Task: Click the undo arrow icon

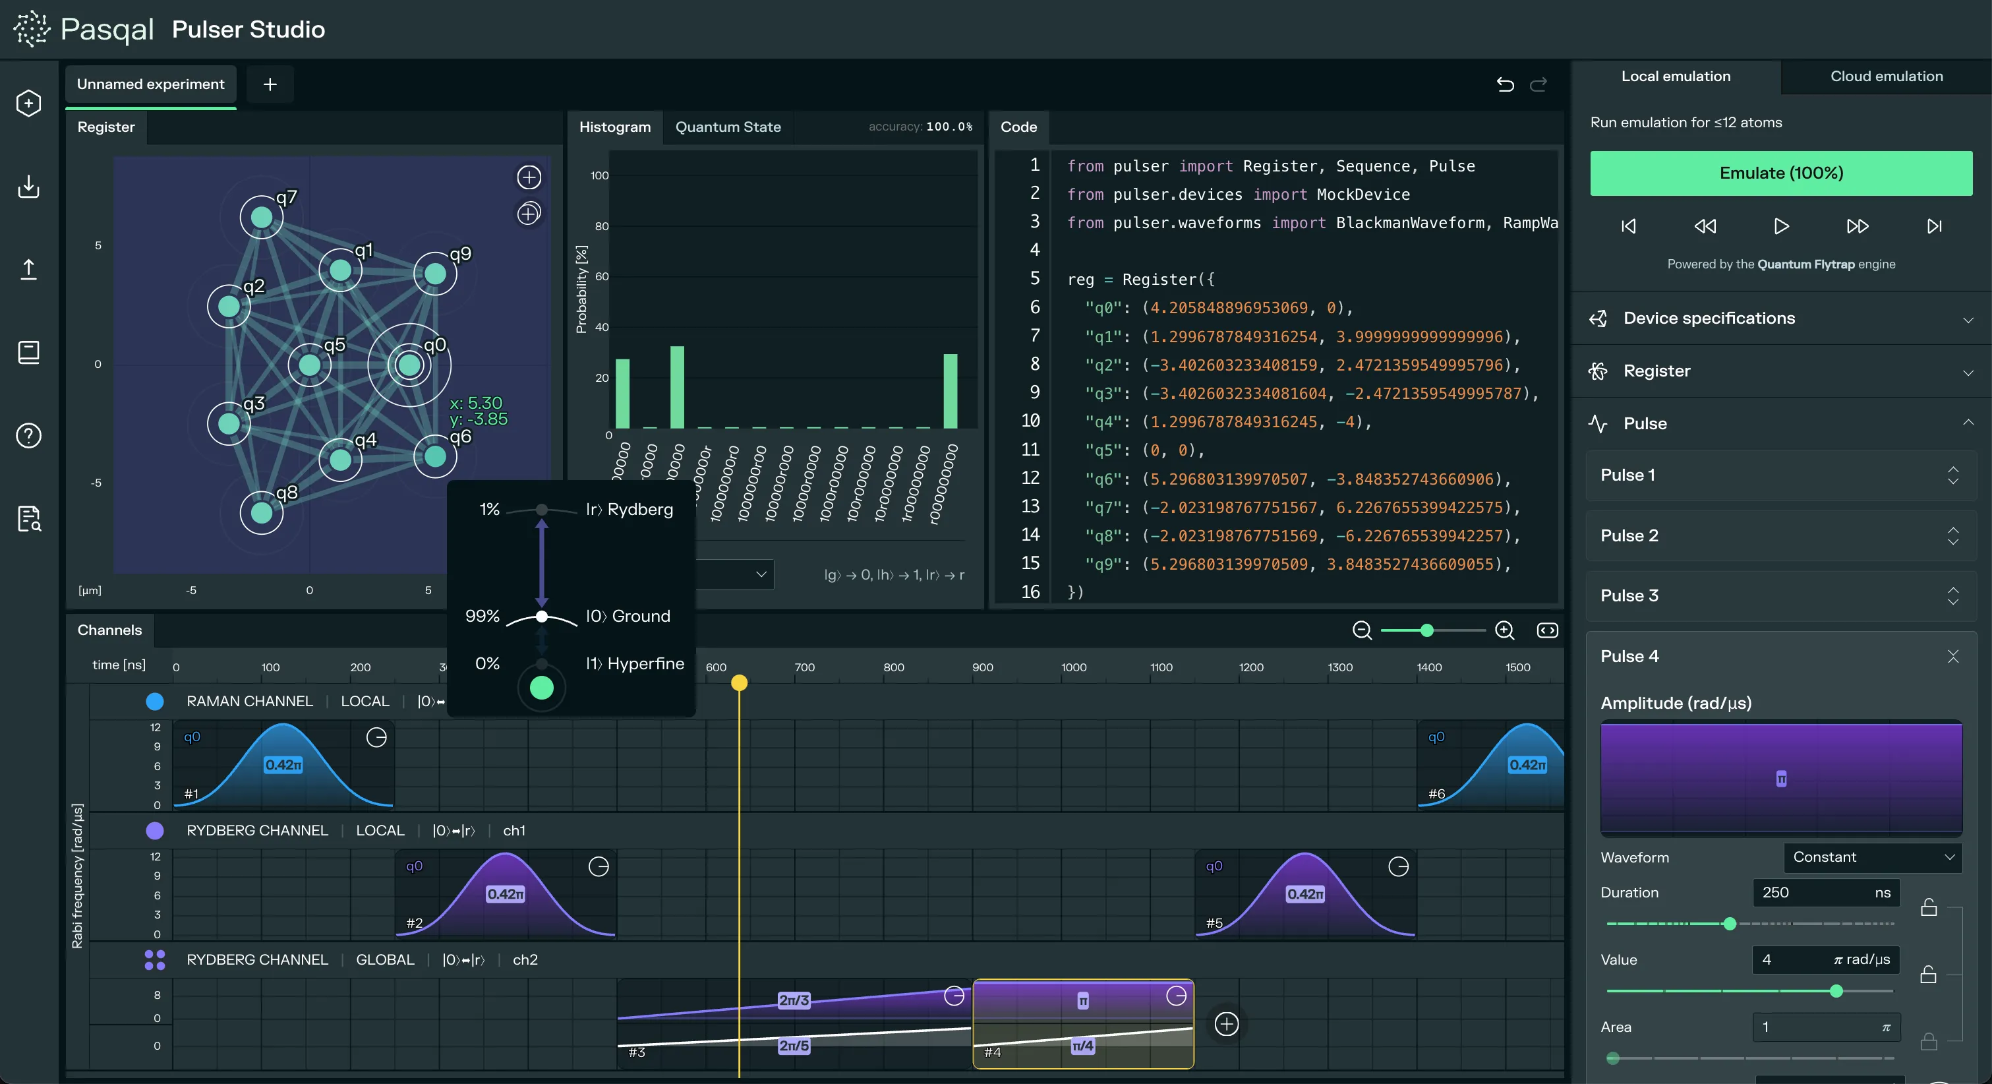Action: 1506,85
